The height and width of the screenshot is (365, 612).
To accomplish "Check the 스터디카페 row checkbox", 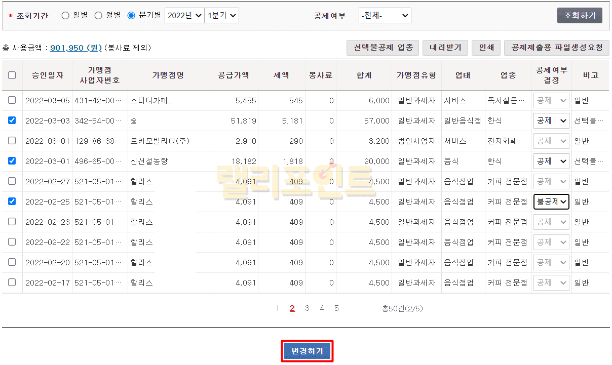I will 12,100.
